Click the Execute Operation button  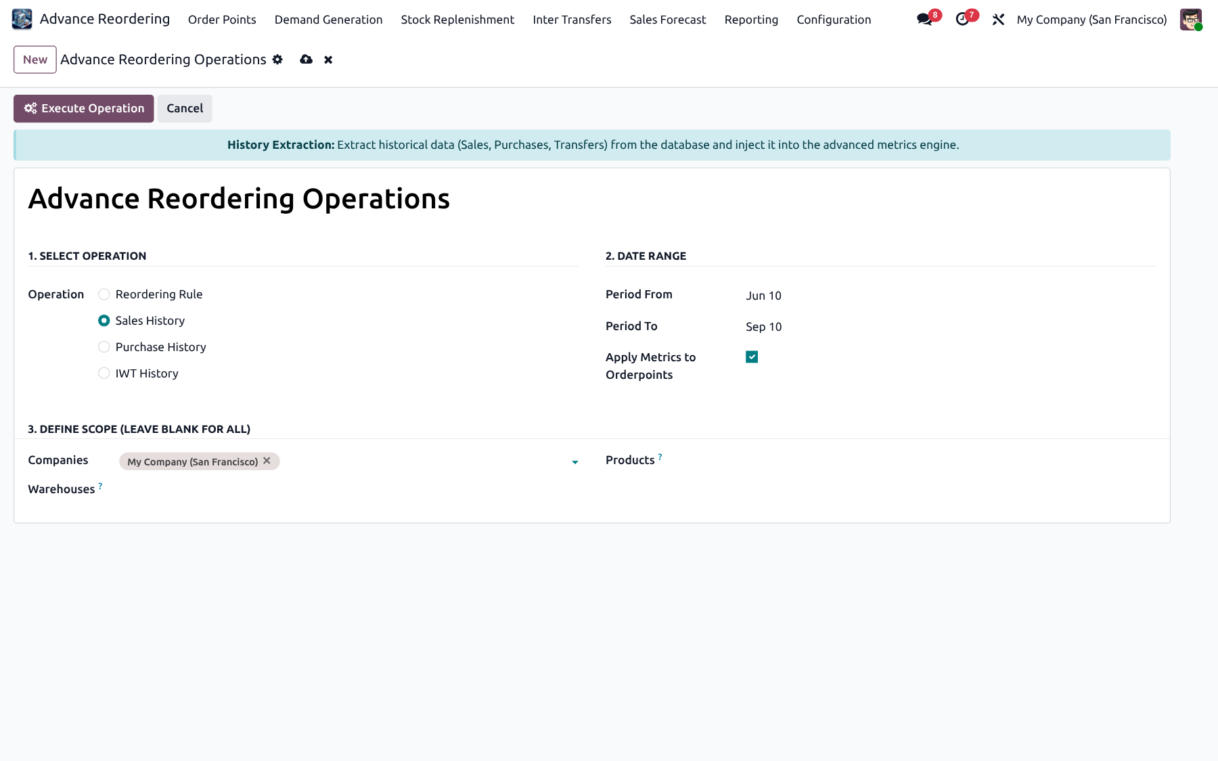point(84,108)
